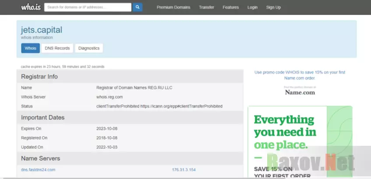Click the 'Whois Server' label
This screenshot has height=179, width=371.
tap(33, 97)
